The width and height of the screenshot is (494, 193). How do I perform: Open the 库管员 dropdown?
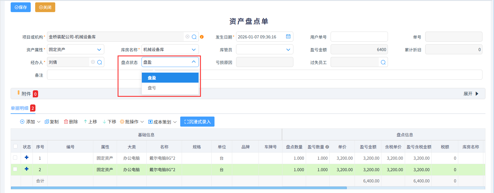(x=288, y=50)
